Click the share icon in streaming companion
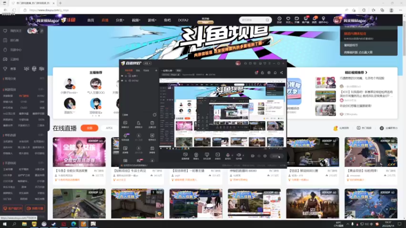The image size is (406, 228). [x=282, y=73]
